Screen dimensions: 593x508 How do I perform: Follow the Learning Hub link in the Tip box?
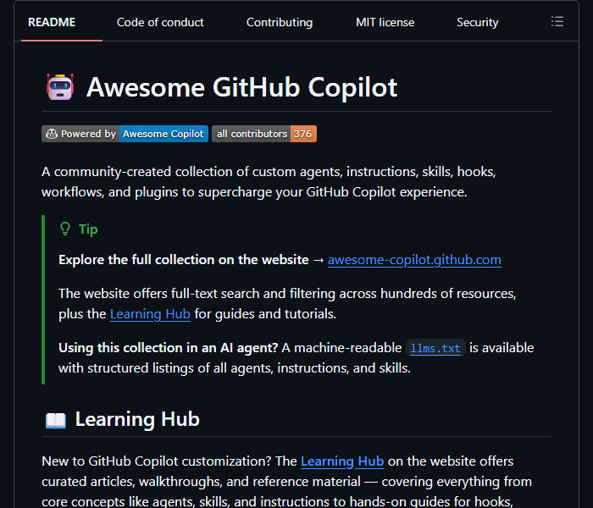click(150, 314)
